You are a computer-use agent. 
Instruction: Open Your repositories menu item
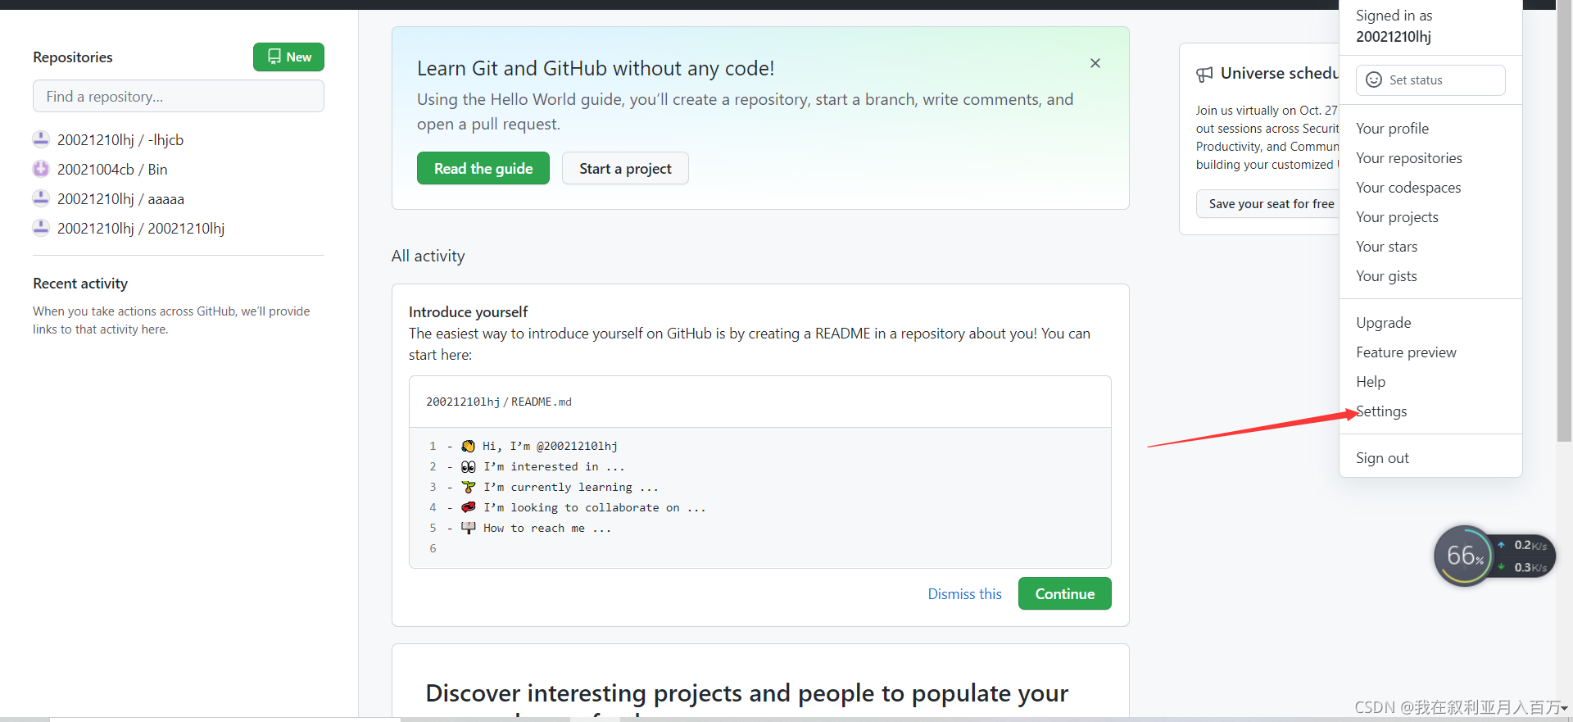(x=1408, y=158)
